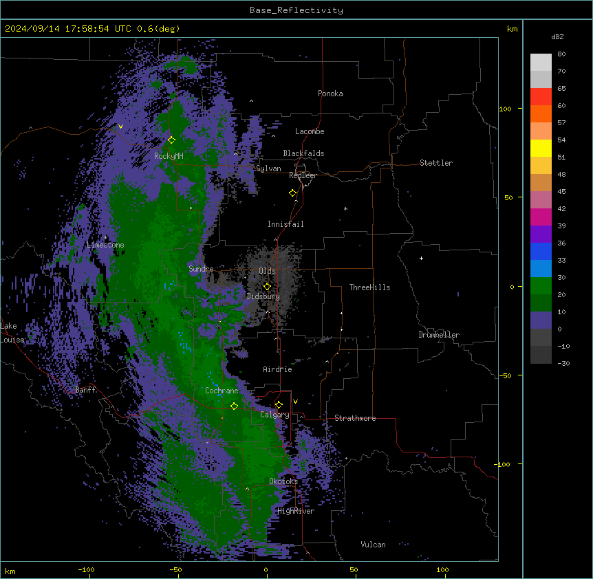Click the RockyMH label
The height and width of the screenshot is (579, 593).
pos(169,155)
